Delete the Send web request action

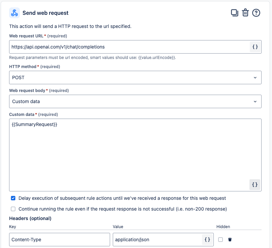click(x=245, y=13)
